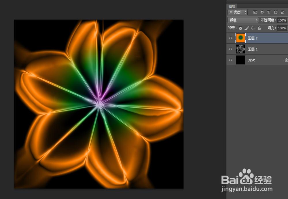Select the smart objects filter icon
This screenshot has width=288, height=199.
(x=283, y=12)
